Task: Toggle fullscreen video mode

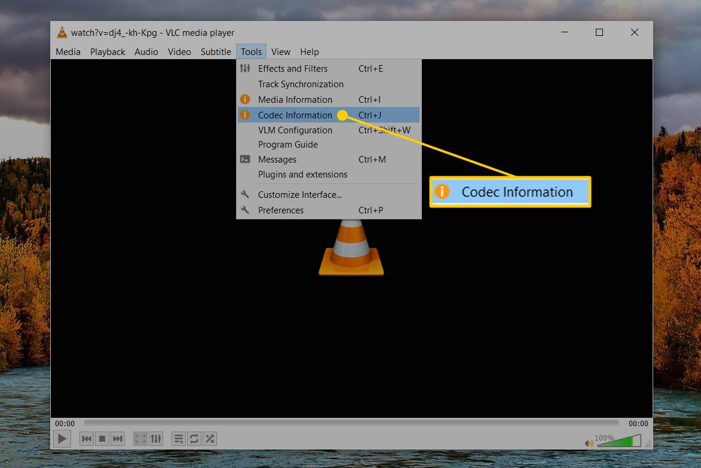Action: (x=140, y=439)
